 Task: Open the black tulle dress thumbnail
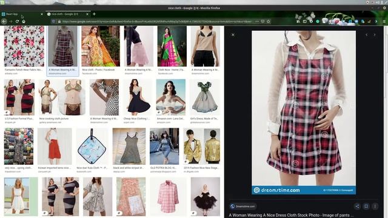[x=205, y=197]
